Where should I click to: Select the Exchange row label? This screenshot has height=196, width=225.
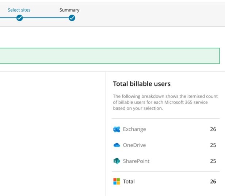[x=134, y=129]
